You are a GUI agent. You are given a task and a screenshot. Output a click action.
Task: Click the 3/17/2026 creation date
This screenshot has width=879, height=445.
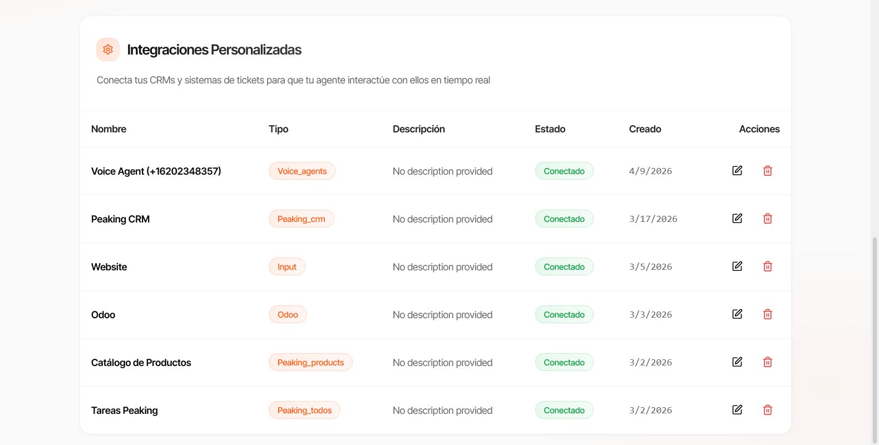point(653,219)
